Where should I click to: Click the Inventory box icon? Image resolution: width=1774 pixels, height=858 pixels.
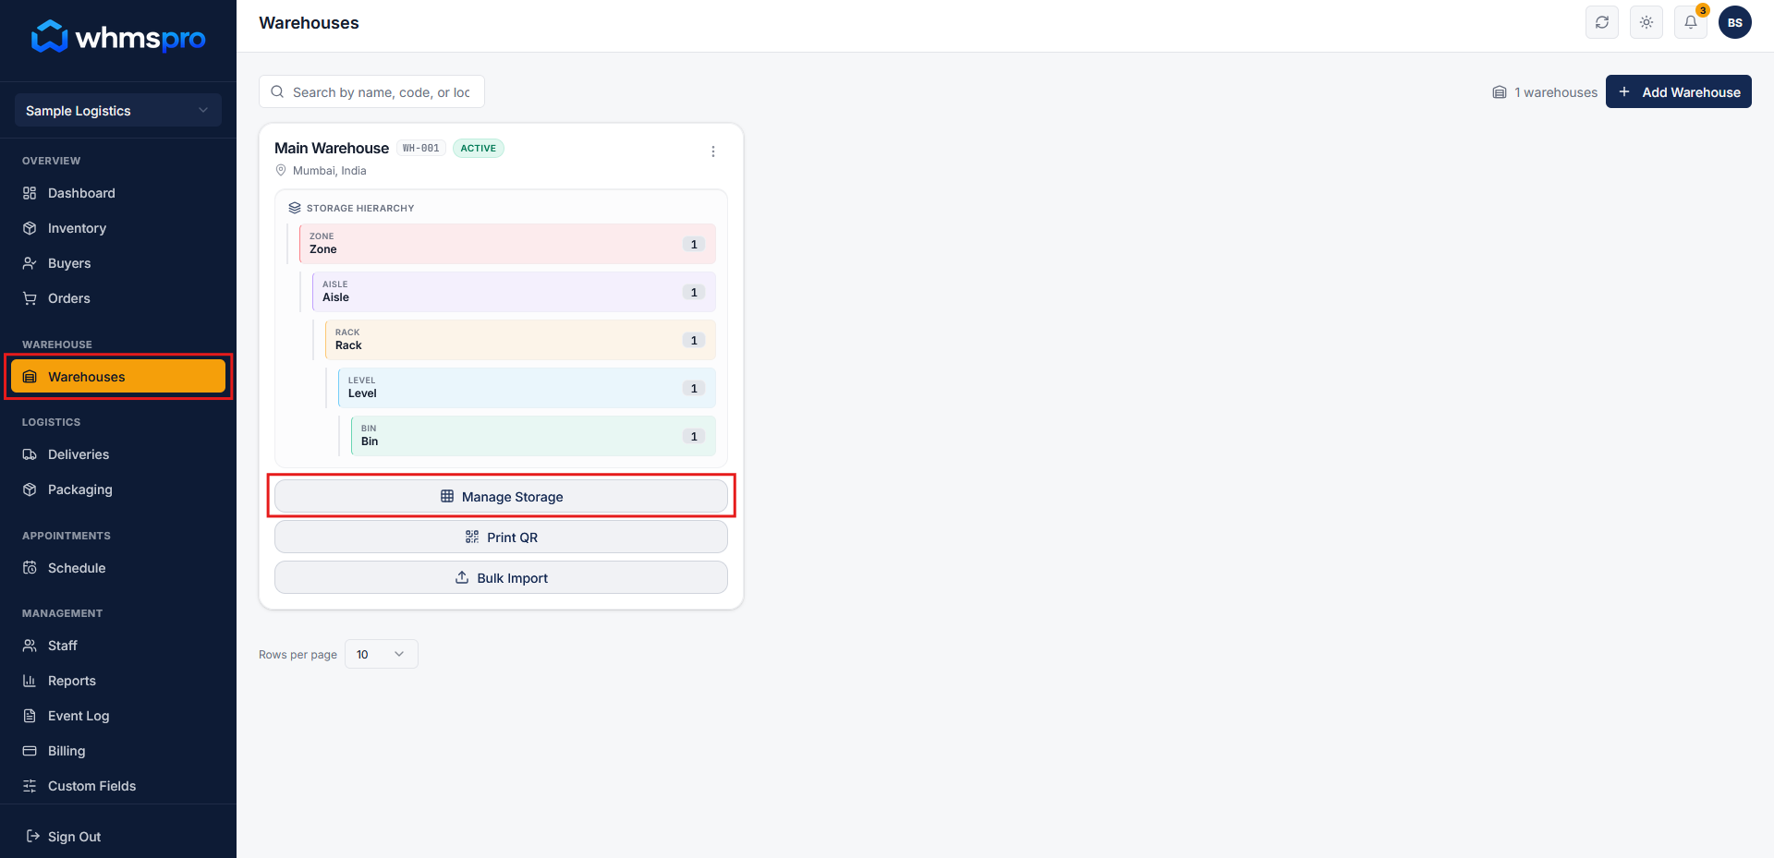point(30,228)
